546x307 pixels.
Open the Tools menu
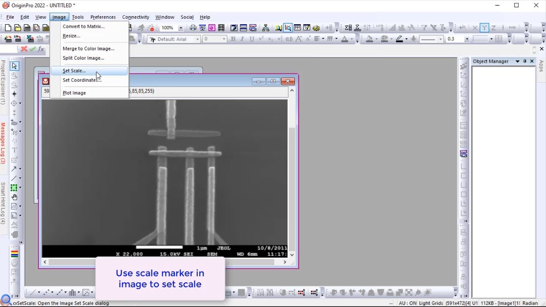[78, 17]
